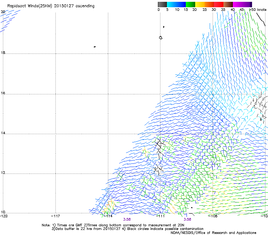Click the 'NOAA/NESDIS/Office of Research and Applications' credit
This screenshot has height=235, width=268.
pyautogui.click(x=213, y=233)
